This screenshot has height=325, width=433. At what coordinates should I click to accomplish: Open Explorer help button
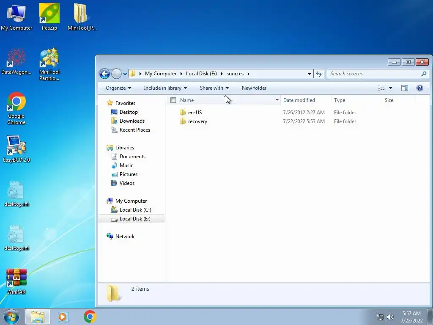coord(420,88)
